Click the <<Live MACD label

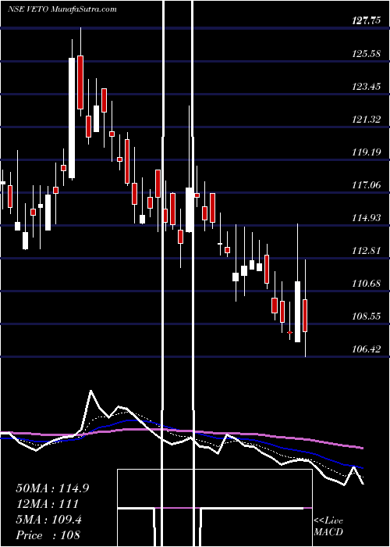click(328, 527)
